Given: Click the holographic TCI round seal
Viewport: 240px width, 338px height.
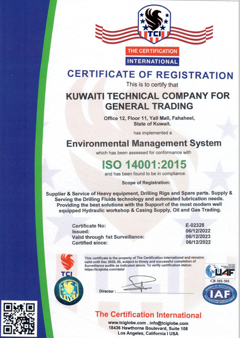Looking at the screenshot, I should pyautogui.click(x=69, y=290).
